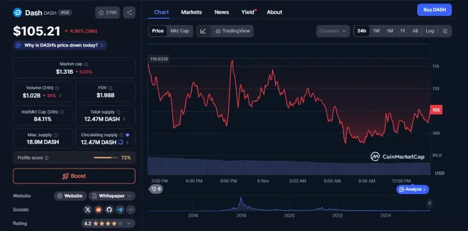
Task: Expand more socials chevron
Action: pyautogui.click(x=131, y=210)
